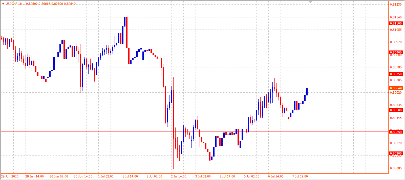
Task: Click the 29 Jun 2026 time axis label
Action: point(10,176)
